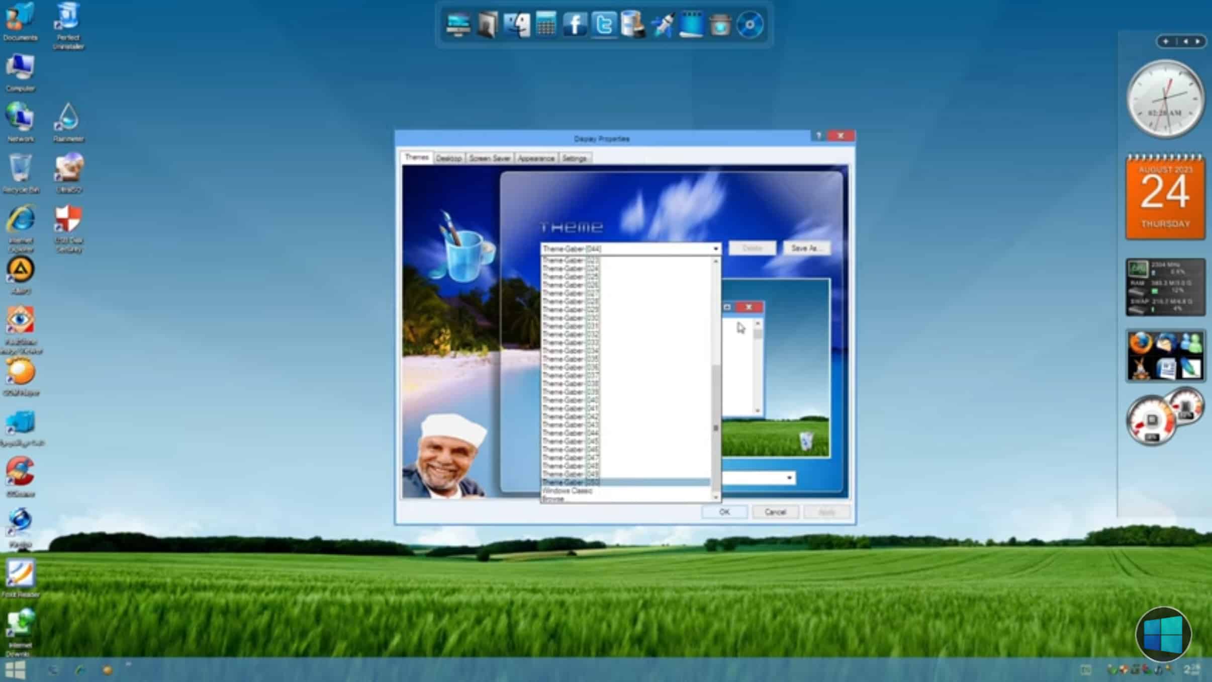Click the Finder-style dock icon

[x=516, y=25]
